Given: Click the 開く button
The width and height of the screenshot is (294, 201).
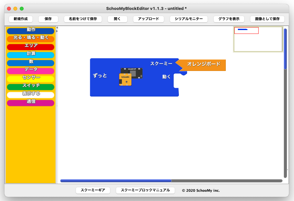Looking at the screenshot, I should click(117, 19).
